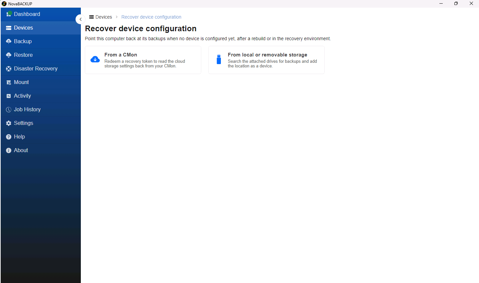Click the Activity icon in the sidebar
Viewport: 479px width, 283px height.
point(9,96)
